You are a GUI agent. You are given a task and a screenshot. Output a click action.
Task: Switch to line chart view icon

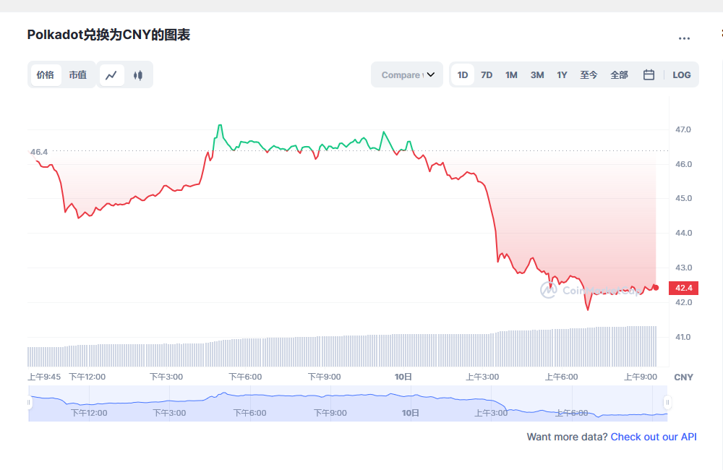(111, 75)
